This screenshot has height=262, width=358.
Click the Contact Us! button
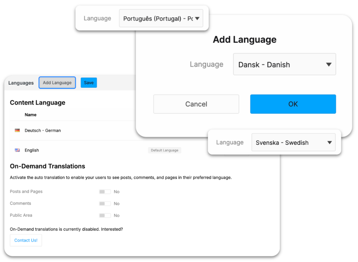(x=26, y=240)
